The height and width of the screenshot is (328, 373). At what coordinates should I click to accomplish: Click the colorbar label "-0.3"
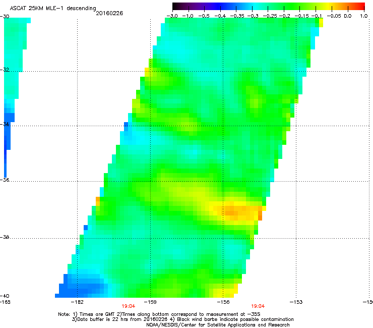point(253,16)
